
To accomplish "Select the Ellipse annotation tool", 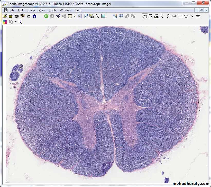I will click(x=186, y=16).
